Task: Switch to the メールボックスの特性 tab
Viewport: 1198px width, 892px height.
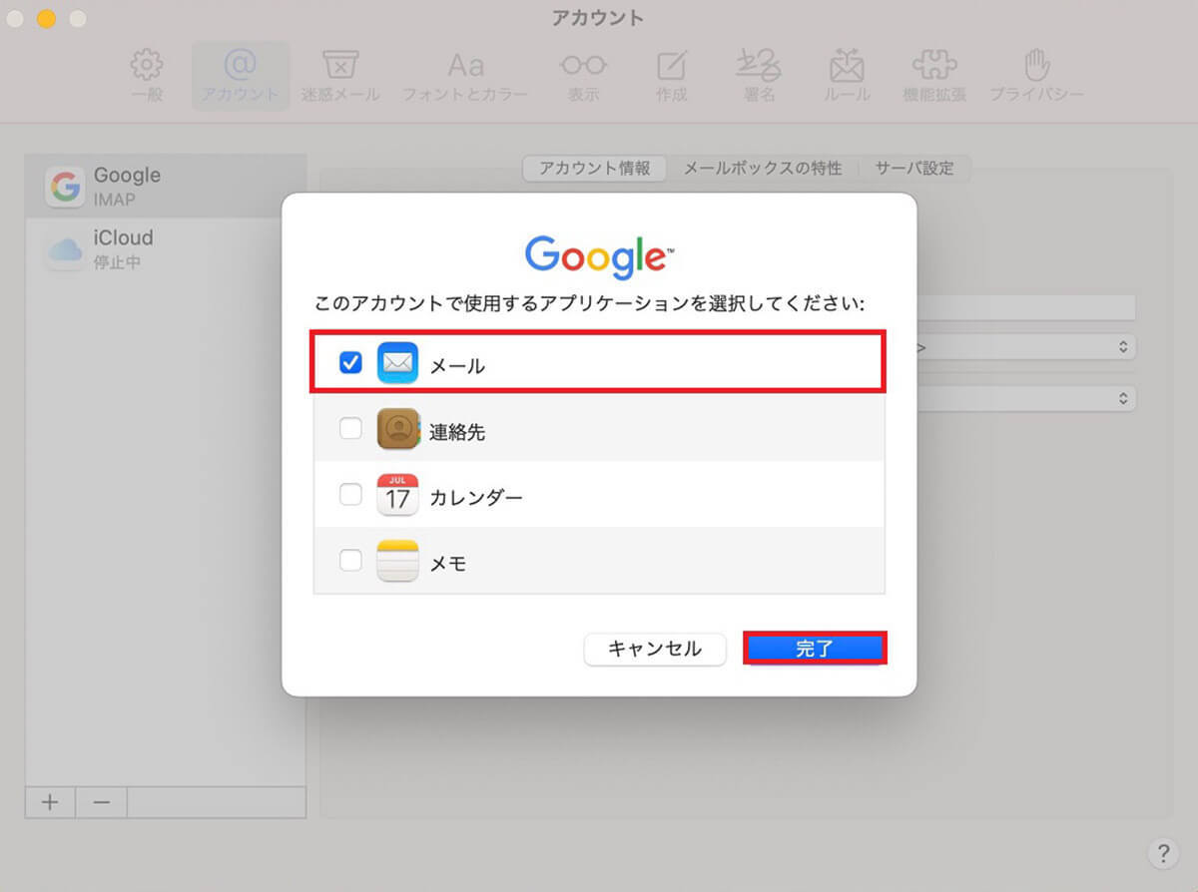Action: point(763,169)
